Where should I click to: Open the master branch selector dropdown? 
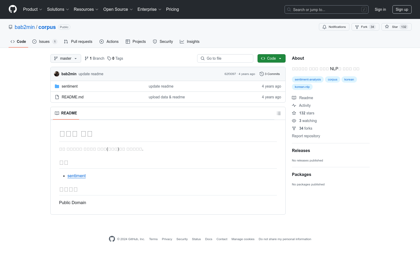click(66, 58)
